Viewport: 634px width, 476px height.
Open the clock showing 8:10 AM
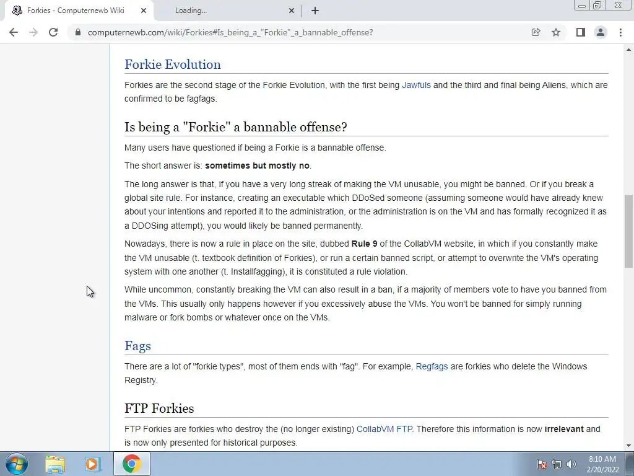tap(602, 464)
